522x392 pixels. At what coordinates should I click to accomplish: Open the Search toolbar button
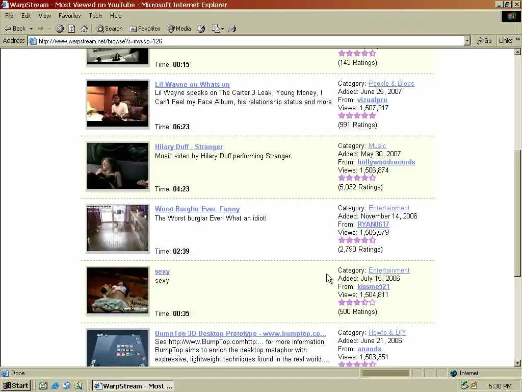pyautogui.click(x=110, y=29)
